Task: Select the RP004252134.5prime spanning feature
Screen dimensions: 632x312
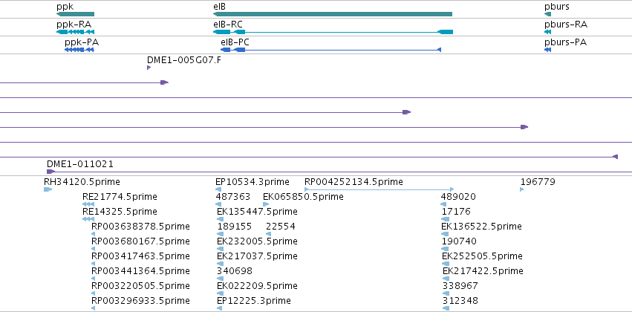Action: (379, 189)
